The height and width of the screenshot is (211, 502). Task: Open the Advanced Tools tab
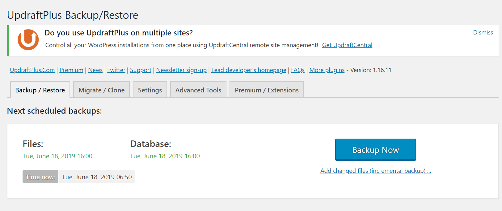coord(198,90)
